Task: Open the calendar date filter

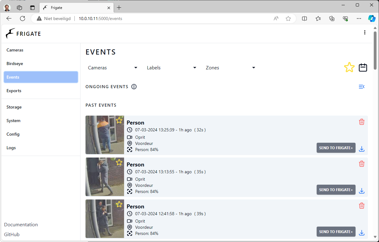Action: coord(363,68)
